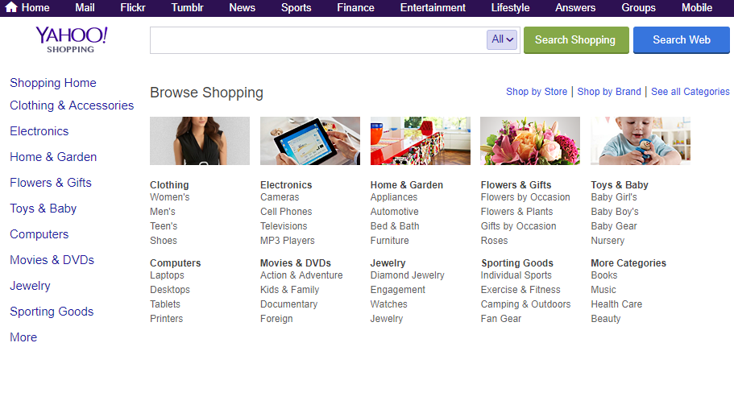Open Clothing & Accessories in sidebar
Image resolution: width=734 pixels, height=409 pixels.
click(72, 105)
